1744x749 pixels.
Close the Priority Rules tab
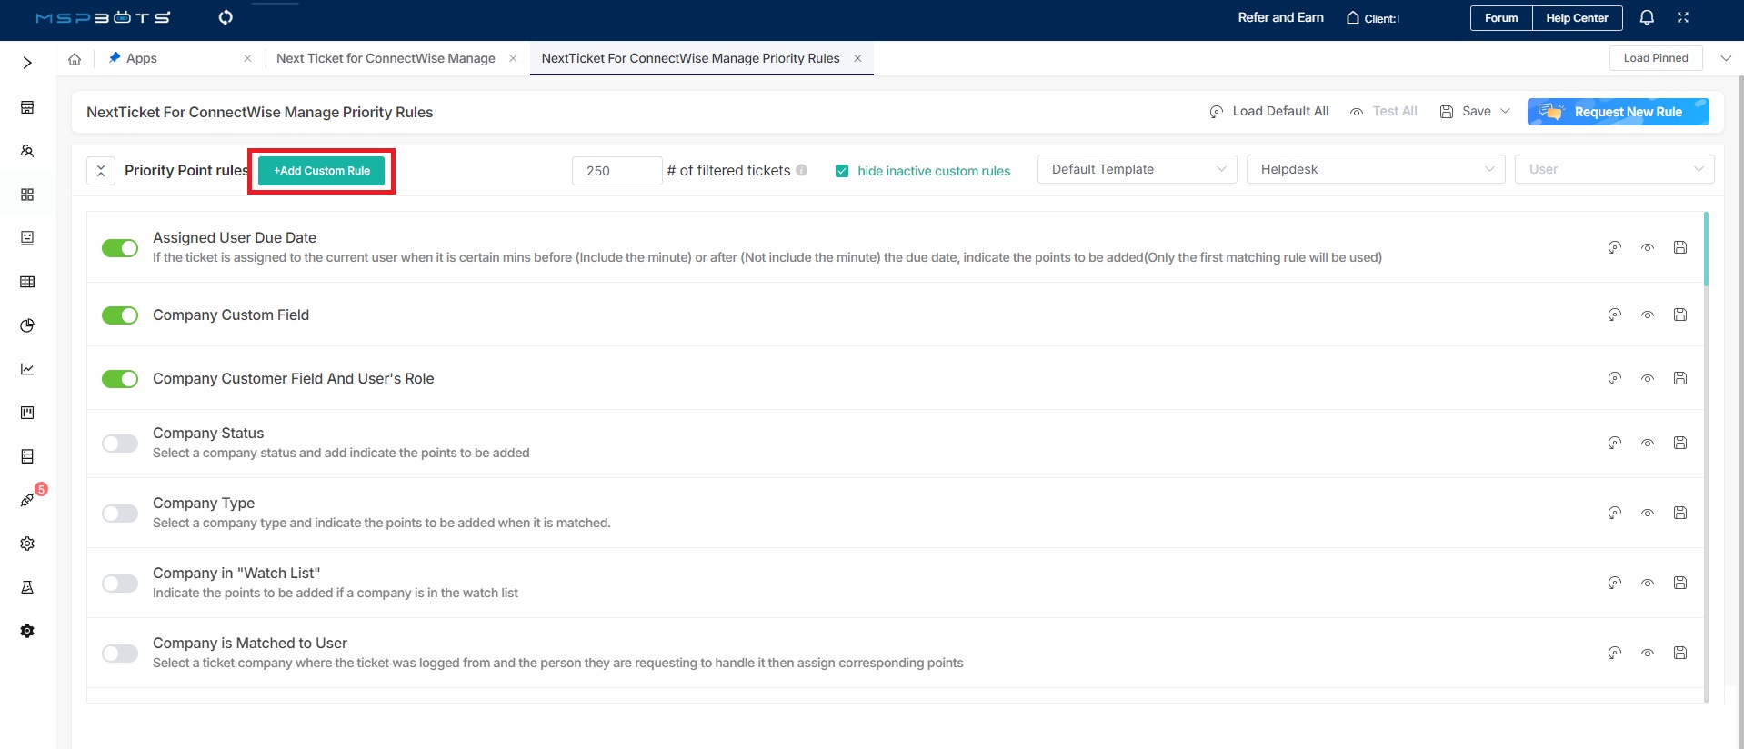click(857, 58)
